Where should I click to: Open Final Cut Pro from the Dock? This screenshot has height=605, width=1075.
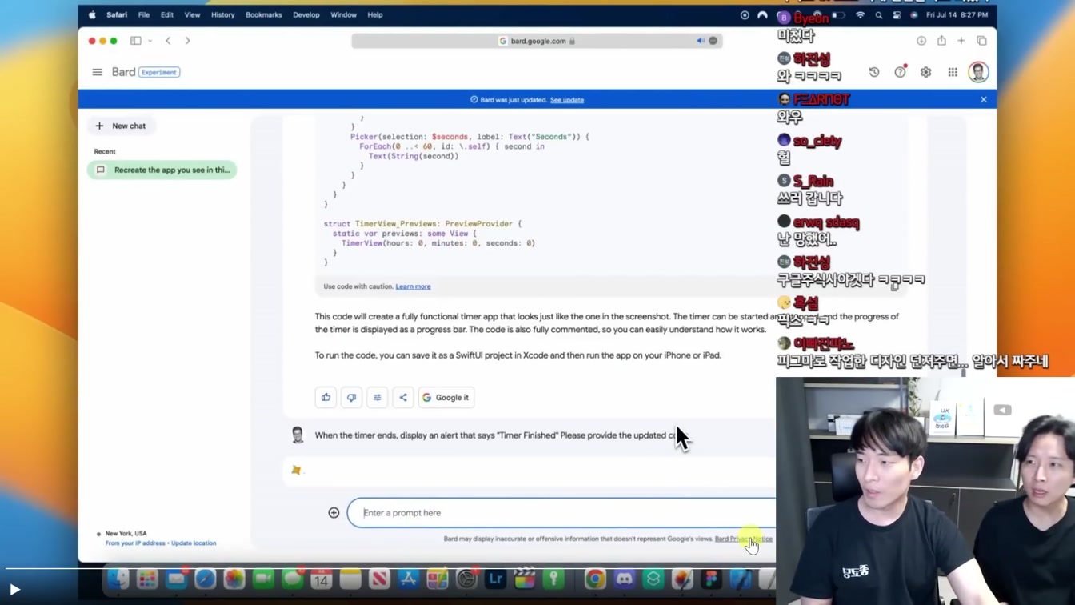click(525, 579)
